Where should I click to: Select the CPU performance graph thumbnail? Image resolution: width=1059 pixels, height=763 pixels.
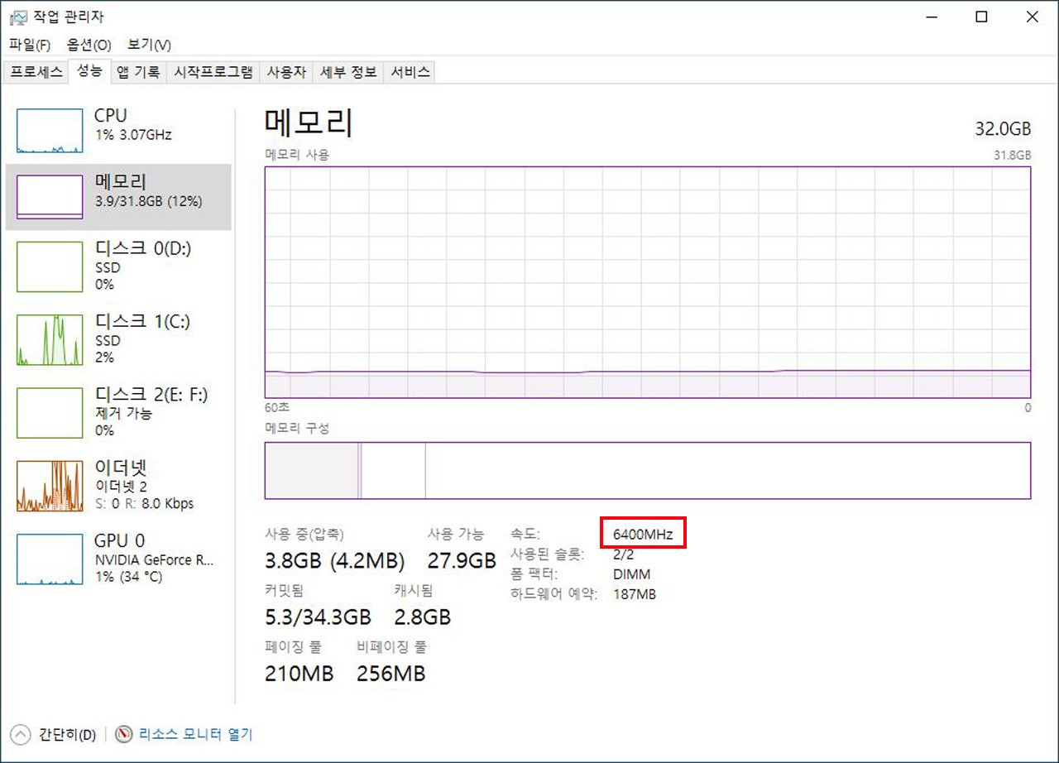click(50, 131)
